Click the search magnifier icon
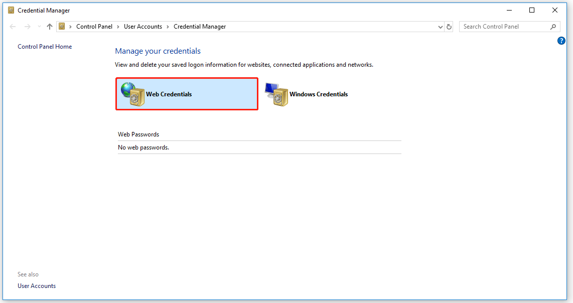 click(553, 26)
